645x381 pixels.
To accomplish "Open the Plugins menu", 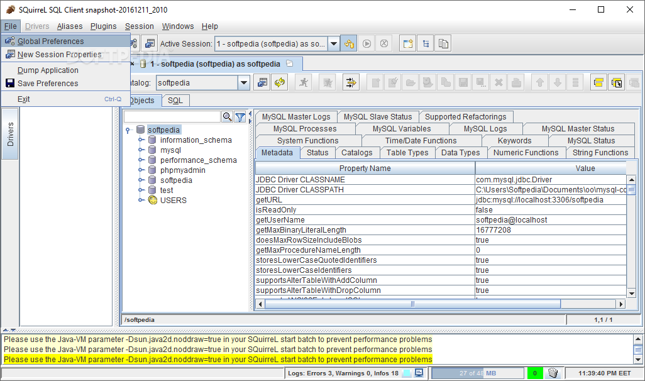I will pos(103,26).
